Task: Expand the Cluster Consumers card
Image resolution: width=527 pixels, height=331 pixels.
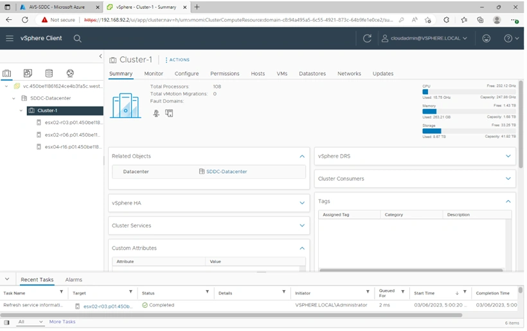Action: pos(508,178)
